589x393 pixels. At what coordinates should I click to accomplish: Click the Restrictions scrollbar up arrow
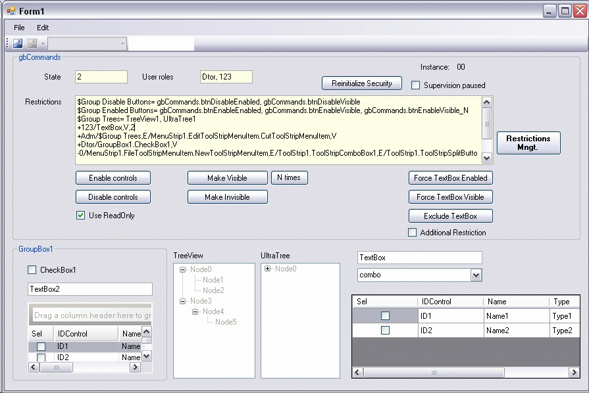487,103
